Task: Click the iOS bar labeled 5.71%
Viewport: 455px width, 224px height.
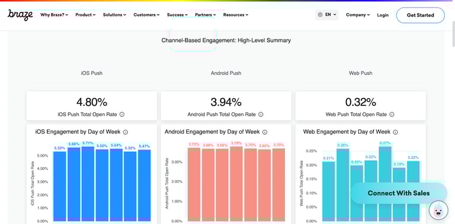Action: click(x=88, y=184)
